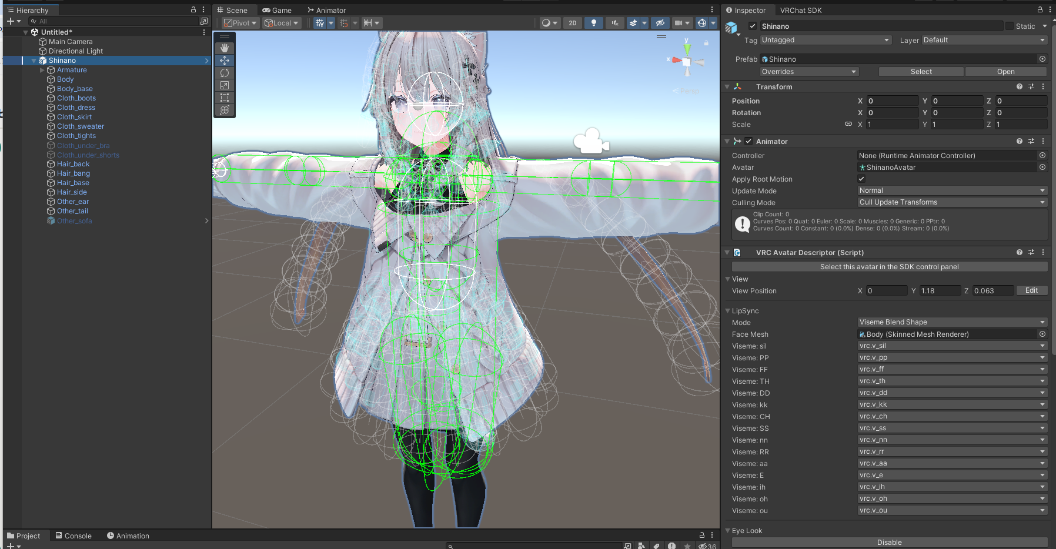1056x549 pixels.
Task: Select the Hand view tool
Action: click(225, 48)
